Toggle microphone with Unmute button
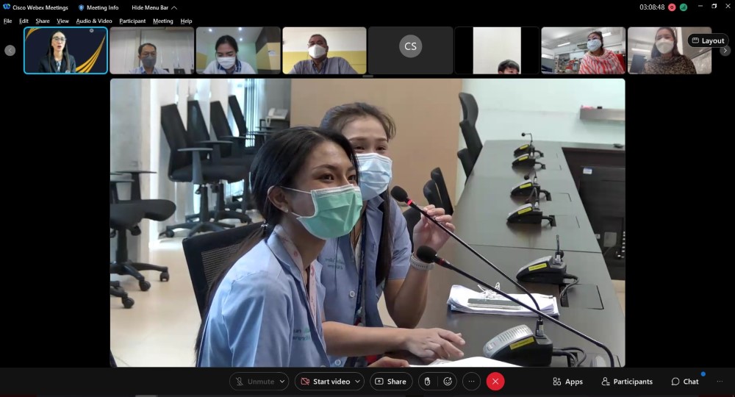Viewport: 735px width, 397px height. 254,382
